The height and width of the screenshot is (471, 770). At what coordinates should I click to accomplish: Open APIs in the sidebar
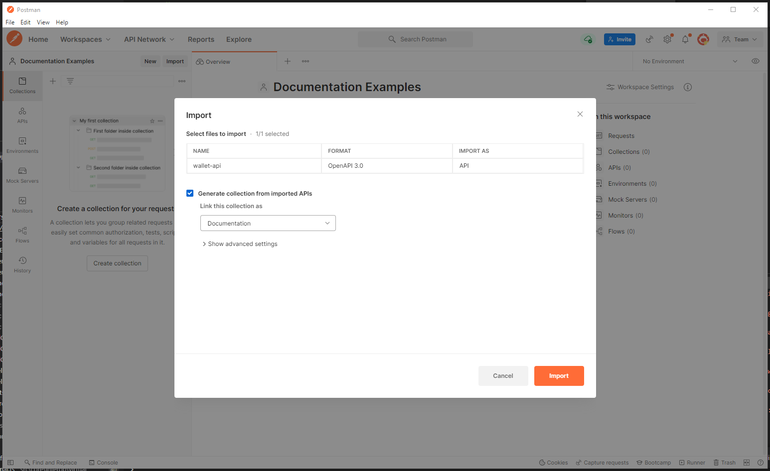[22, 116]
